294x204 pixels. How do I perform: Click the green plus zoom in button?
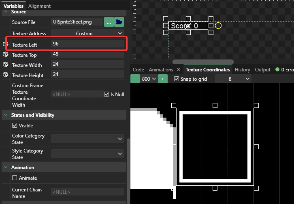[x=162, y=79]
